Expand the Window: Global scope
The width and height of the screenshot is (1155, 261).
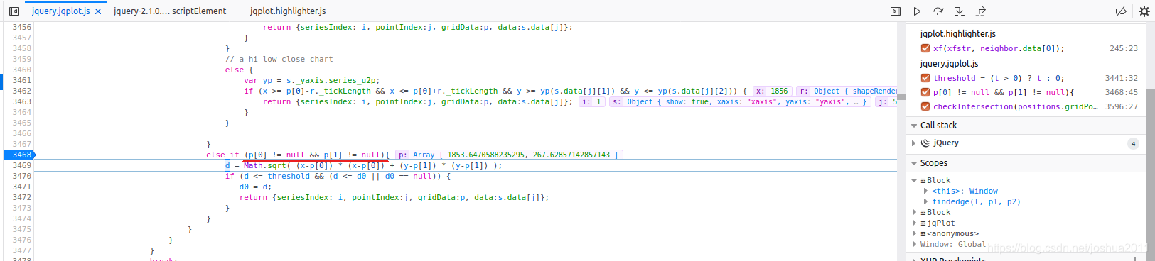click(x=914, y=245)
